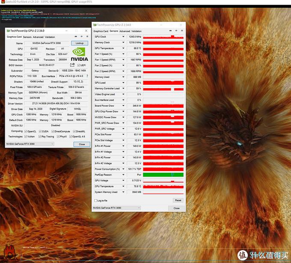Expand the GPU Clock sensor dropdown arrow
Screen dimensions: 291x263
[x=123, y=37]
